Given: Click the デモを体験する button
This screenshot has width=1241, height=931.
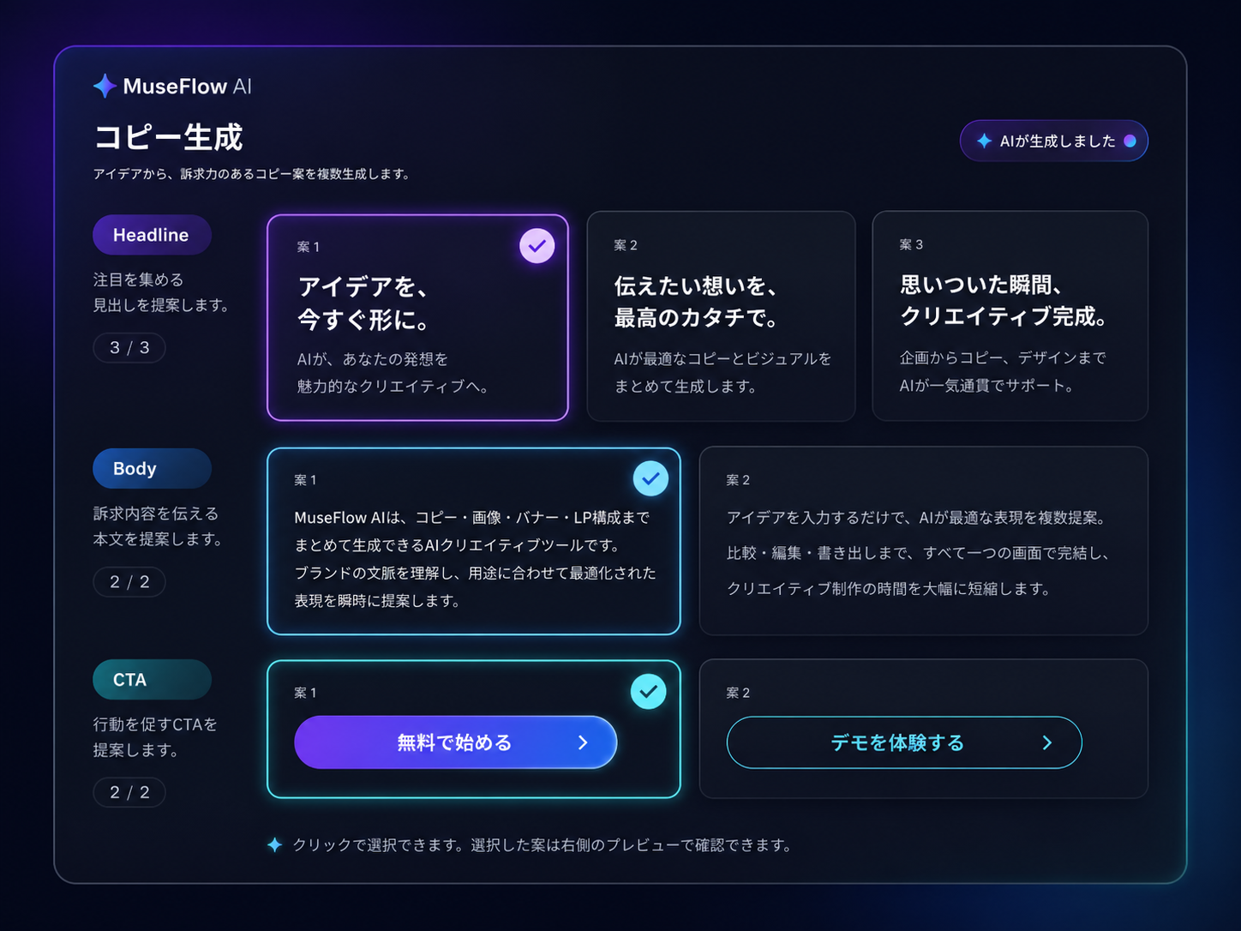Looking at the screenshot, I should 904,742.
